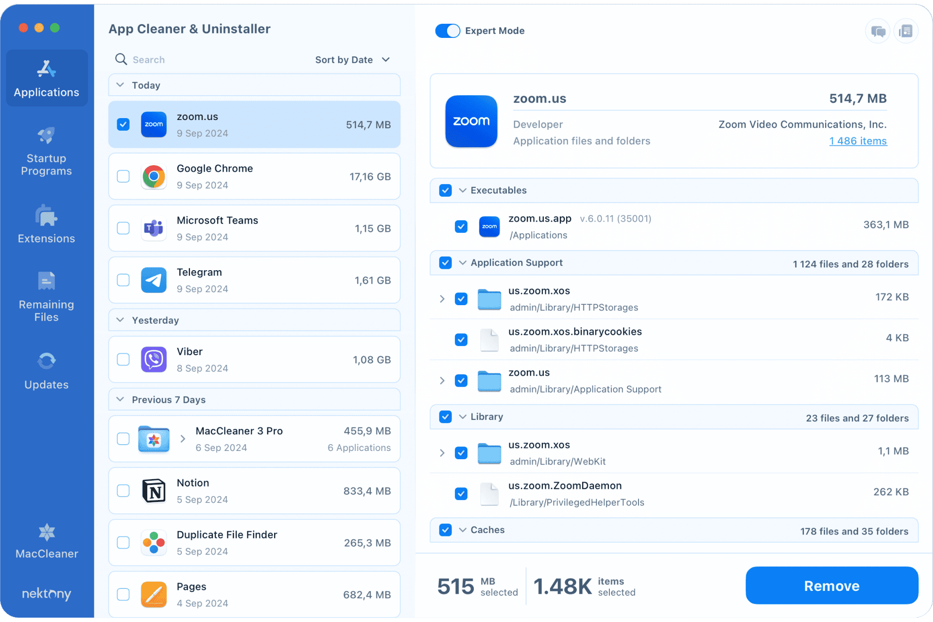Click the Telegram app icon
The image size is (933, 622).
click(154, 280)
